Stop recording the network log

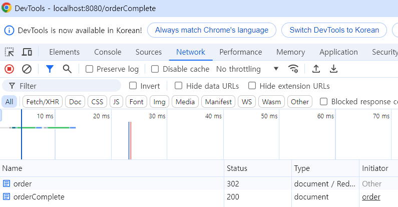click(x=10, y=69)
